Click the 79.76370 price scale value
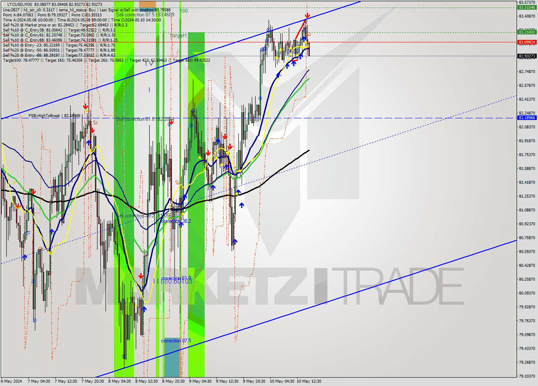Screen dimensions: 538x386 pyautogui.click(x=527, y=321)
